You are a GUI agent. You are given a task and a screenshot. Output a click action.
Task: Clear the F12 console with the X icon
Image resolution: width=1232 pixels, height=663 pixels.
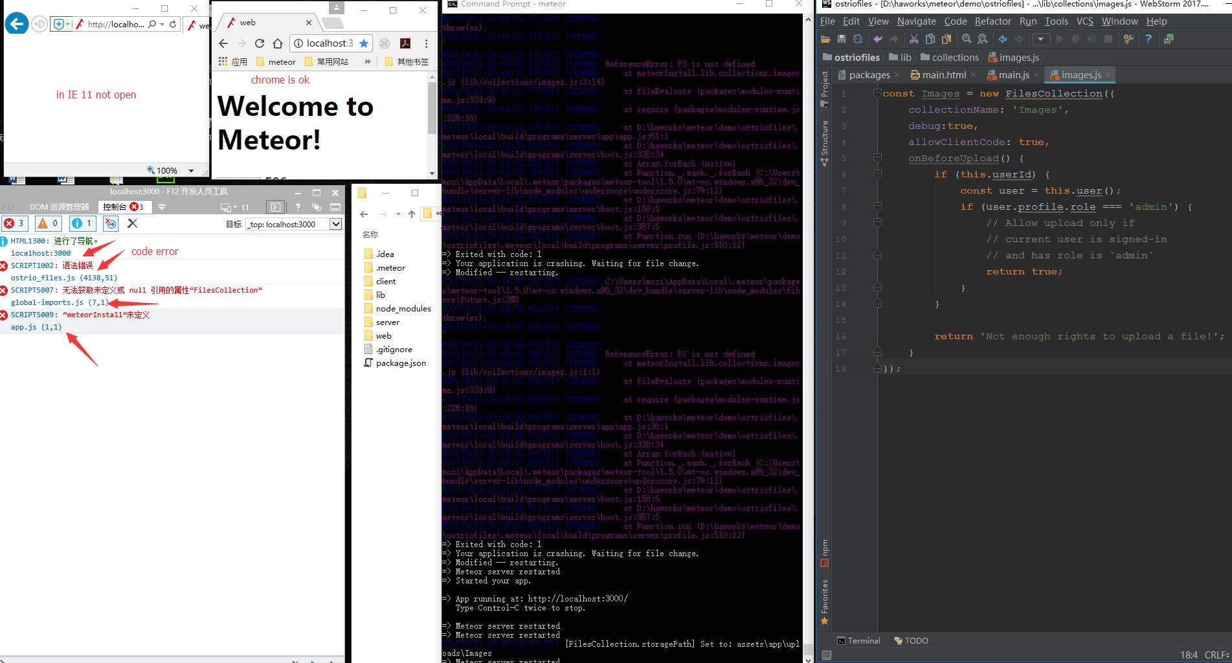pyautogui.click(x=133, y=223)
